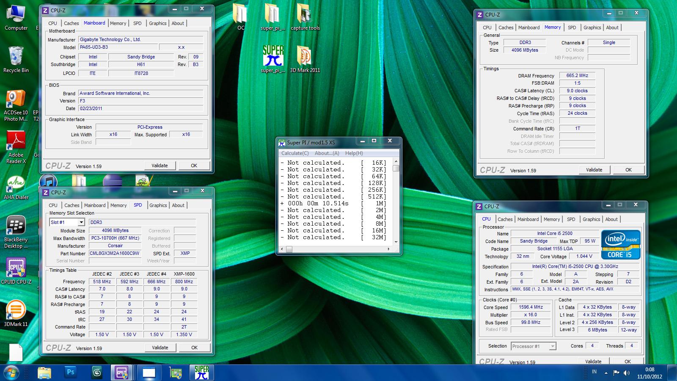Open Windows Explorer from the taskbar
Image resolution: width=677 pixels, height=381 pixels.
point(44,373)
